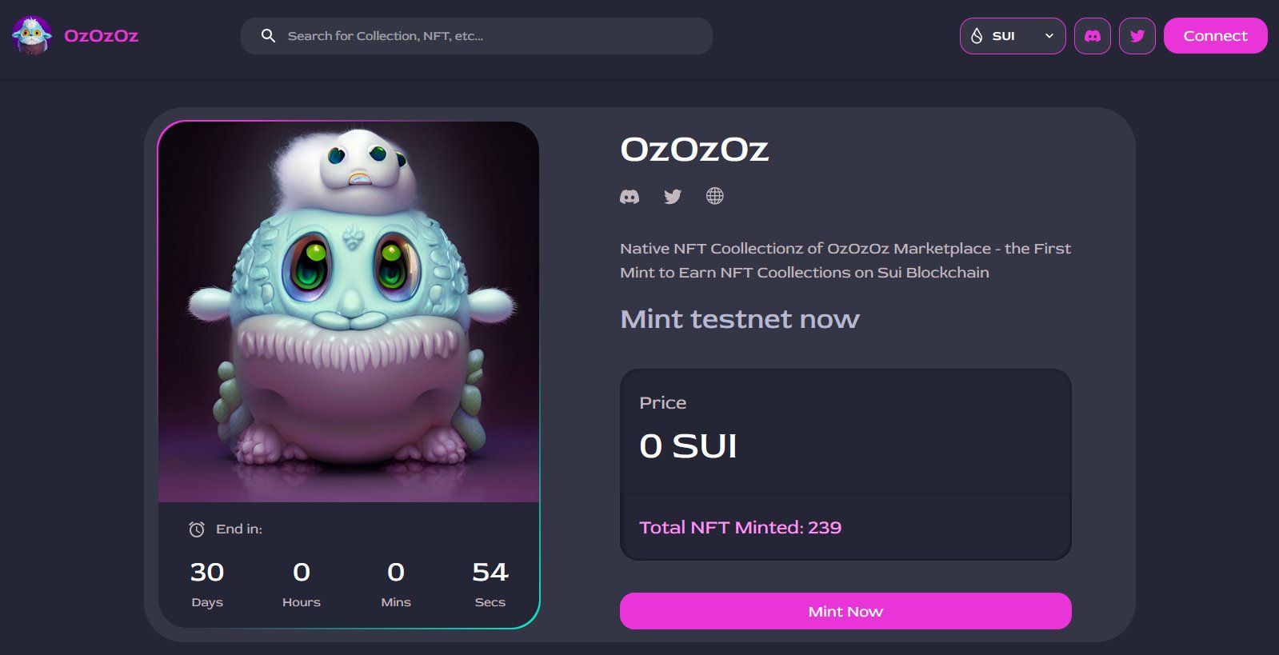Click the magnifying glass search icon

click(268, 36)
